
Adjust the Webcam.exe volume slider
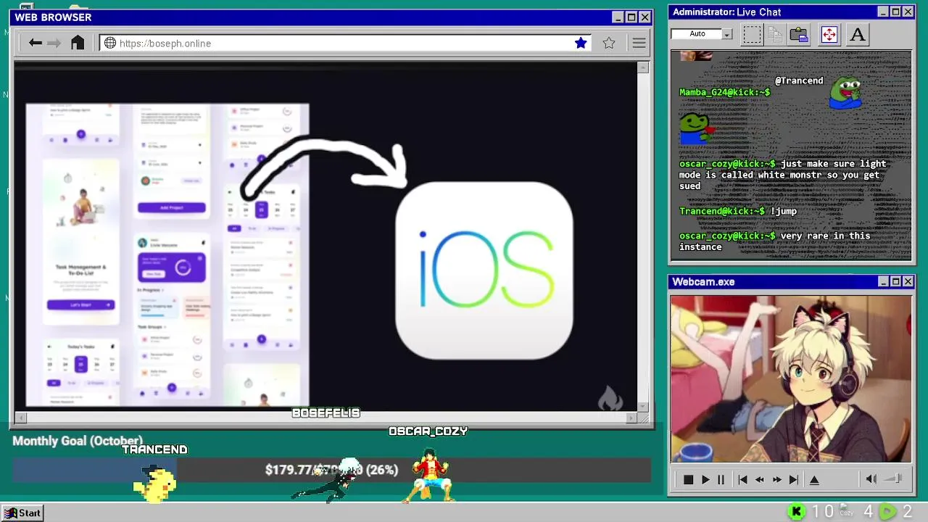pyautogui.click(x=894, y=479)
